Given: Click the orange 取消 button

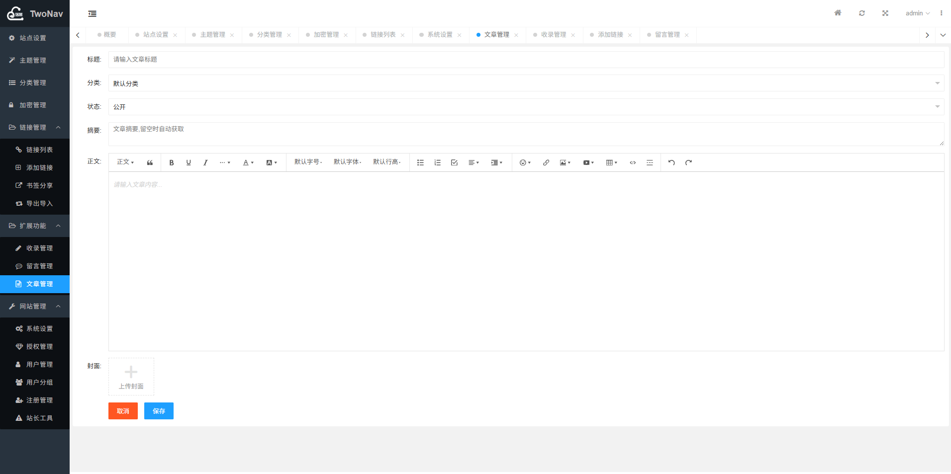Looking at the screenshot, I should 123,411.
